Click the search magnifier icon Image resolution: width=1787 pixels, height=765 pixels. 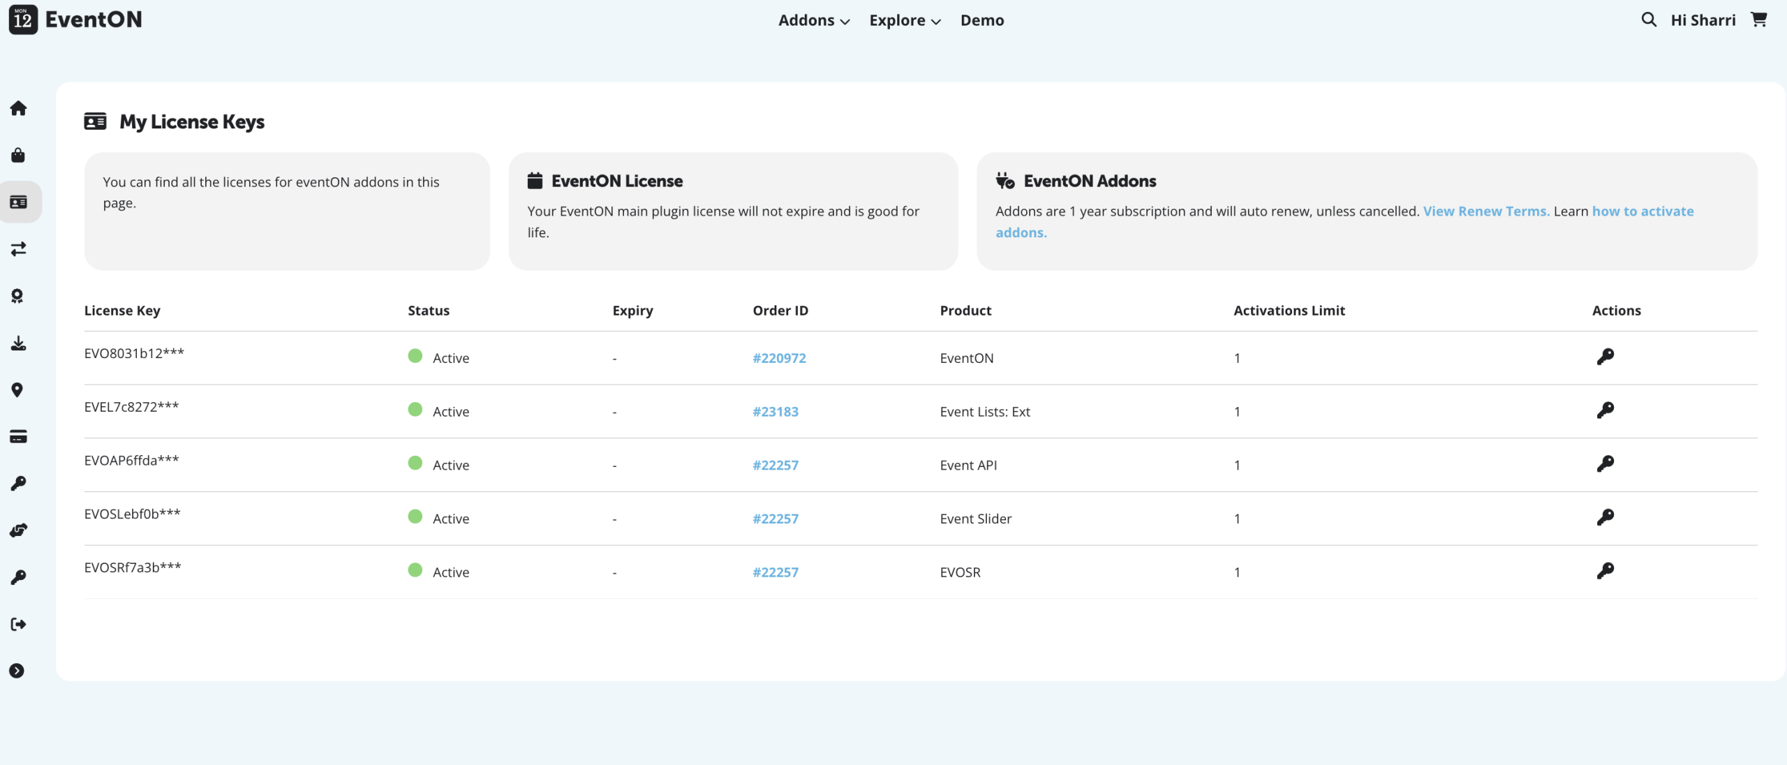(1648, 20)
